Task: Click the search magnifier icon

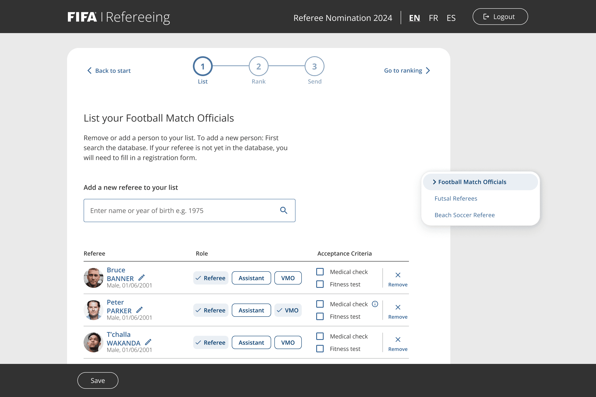Action: click(284, 210)
